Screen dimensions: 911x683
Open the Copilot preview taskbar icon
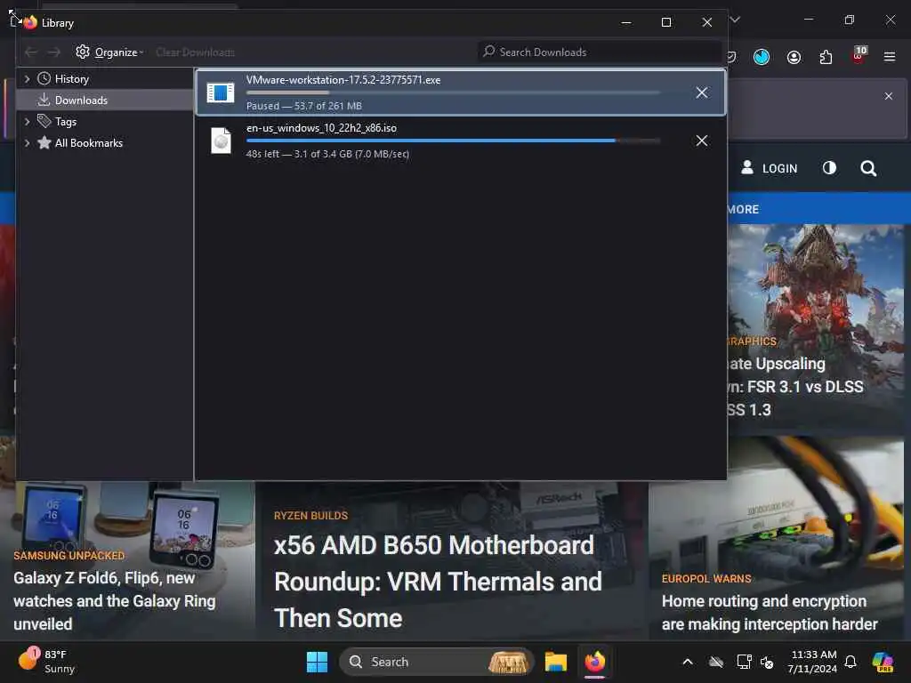[883, 662]
